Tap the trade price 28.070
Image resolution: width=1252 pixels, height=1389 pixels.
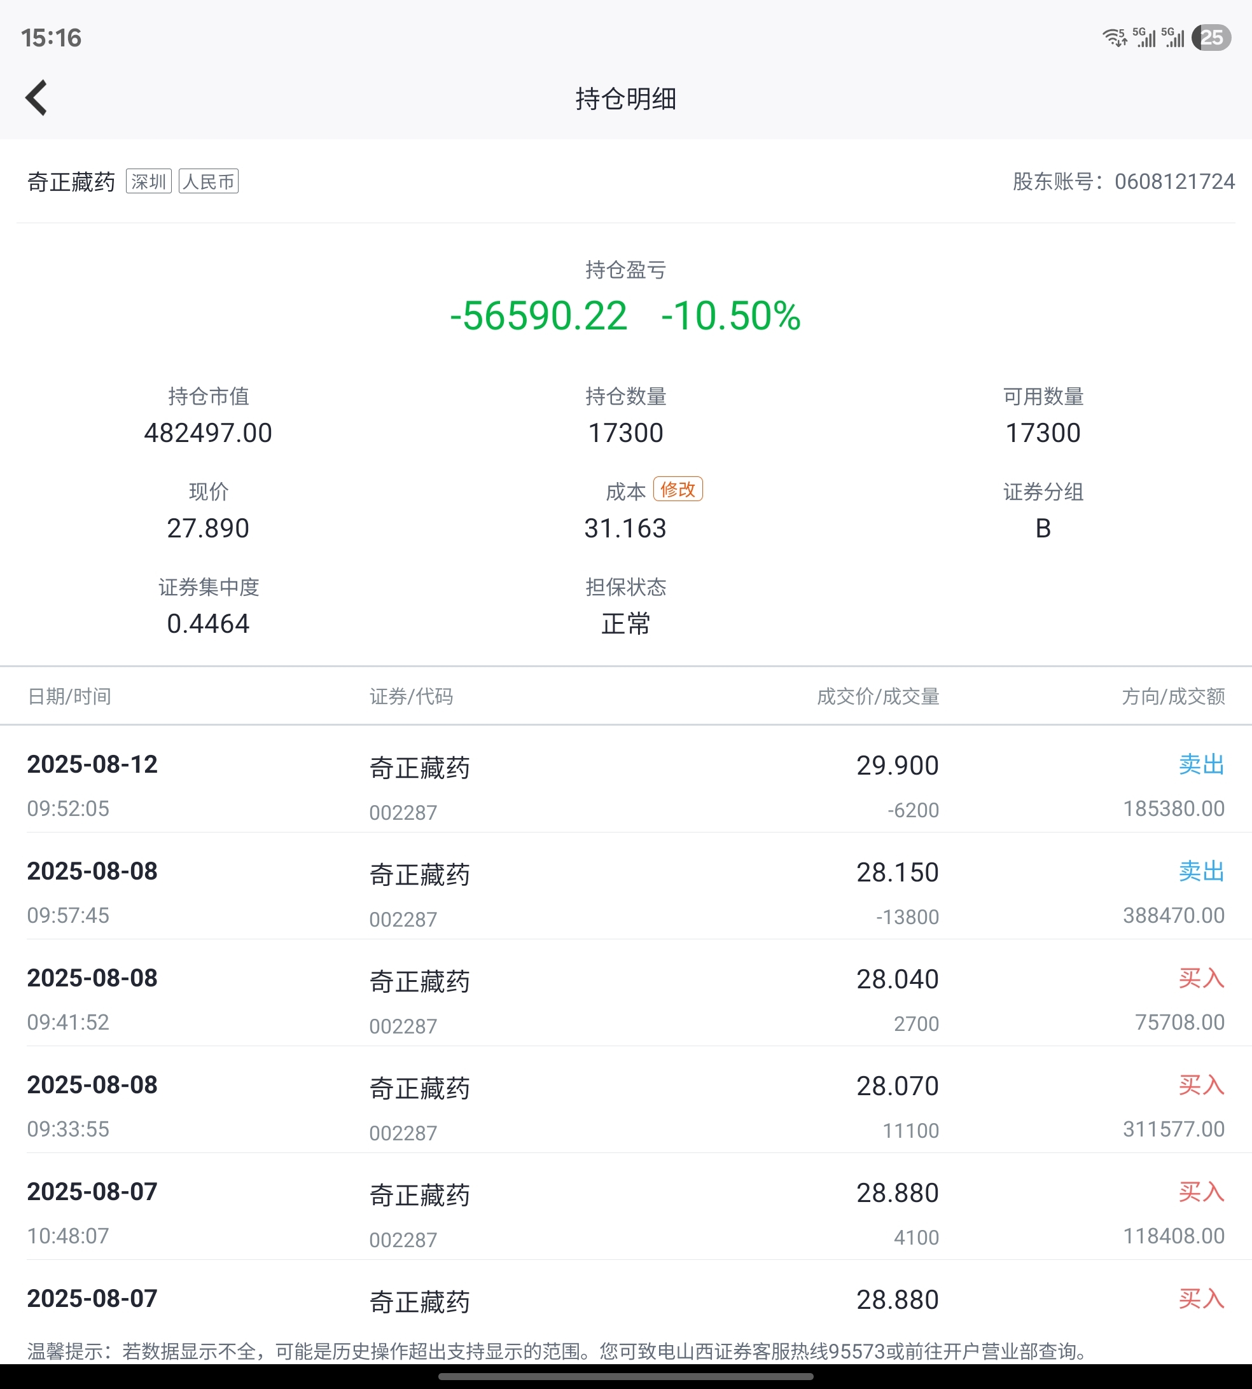pyautogui.click(x=898, y=1086)
